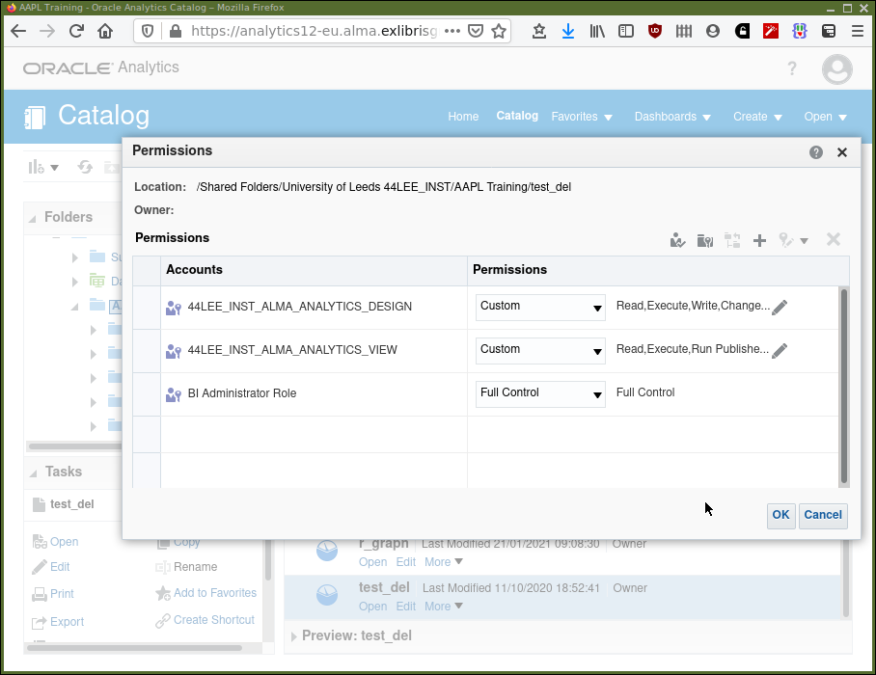The height and width of the screenshot is (675, 876).
Task: Reload the page in Firefox
Action: [76, 31]
